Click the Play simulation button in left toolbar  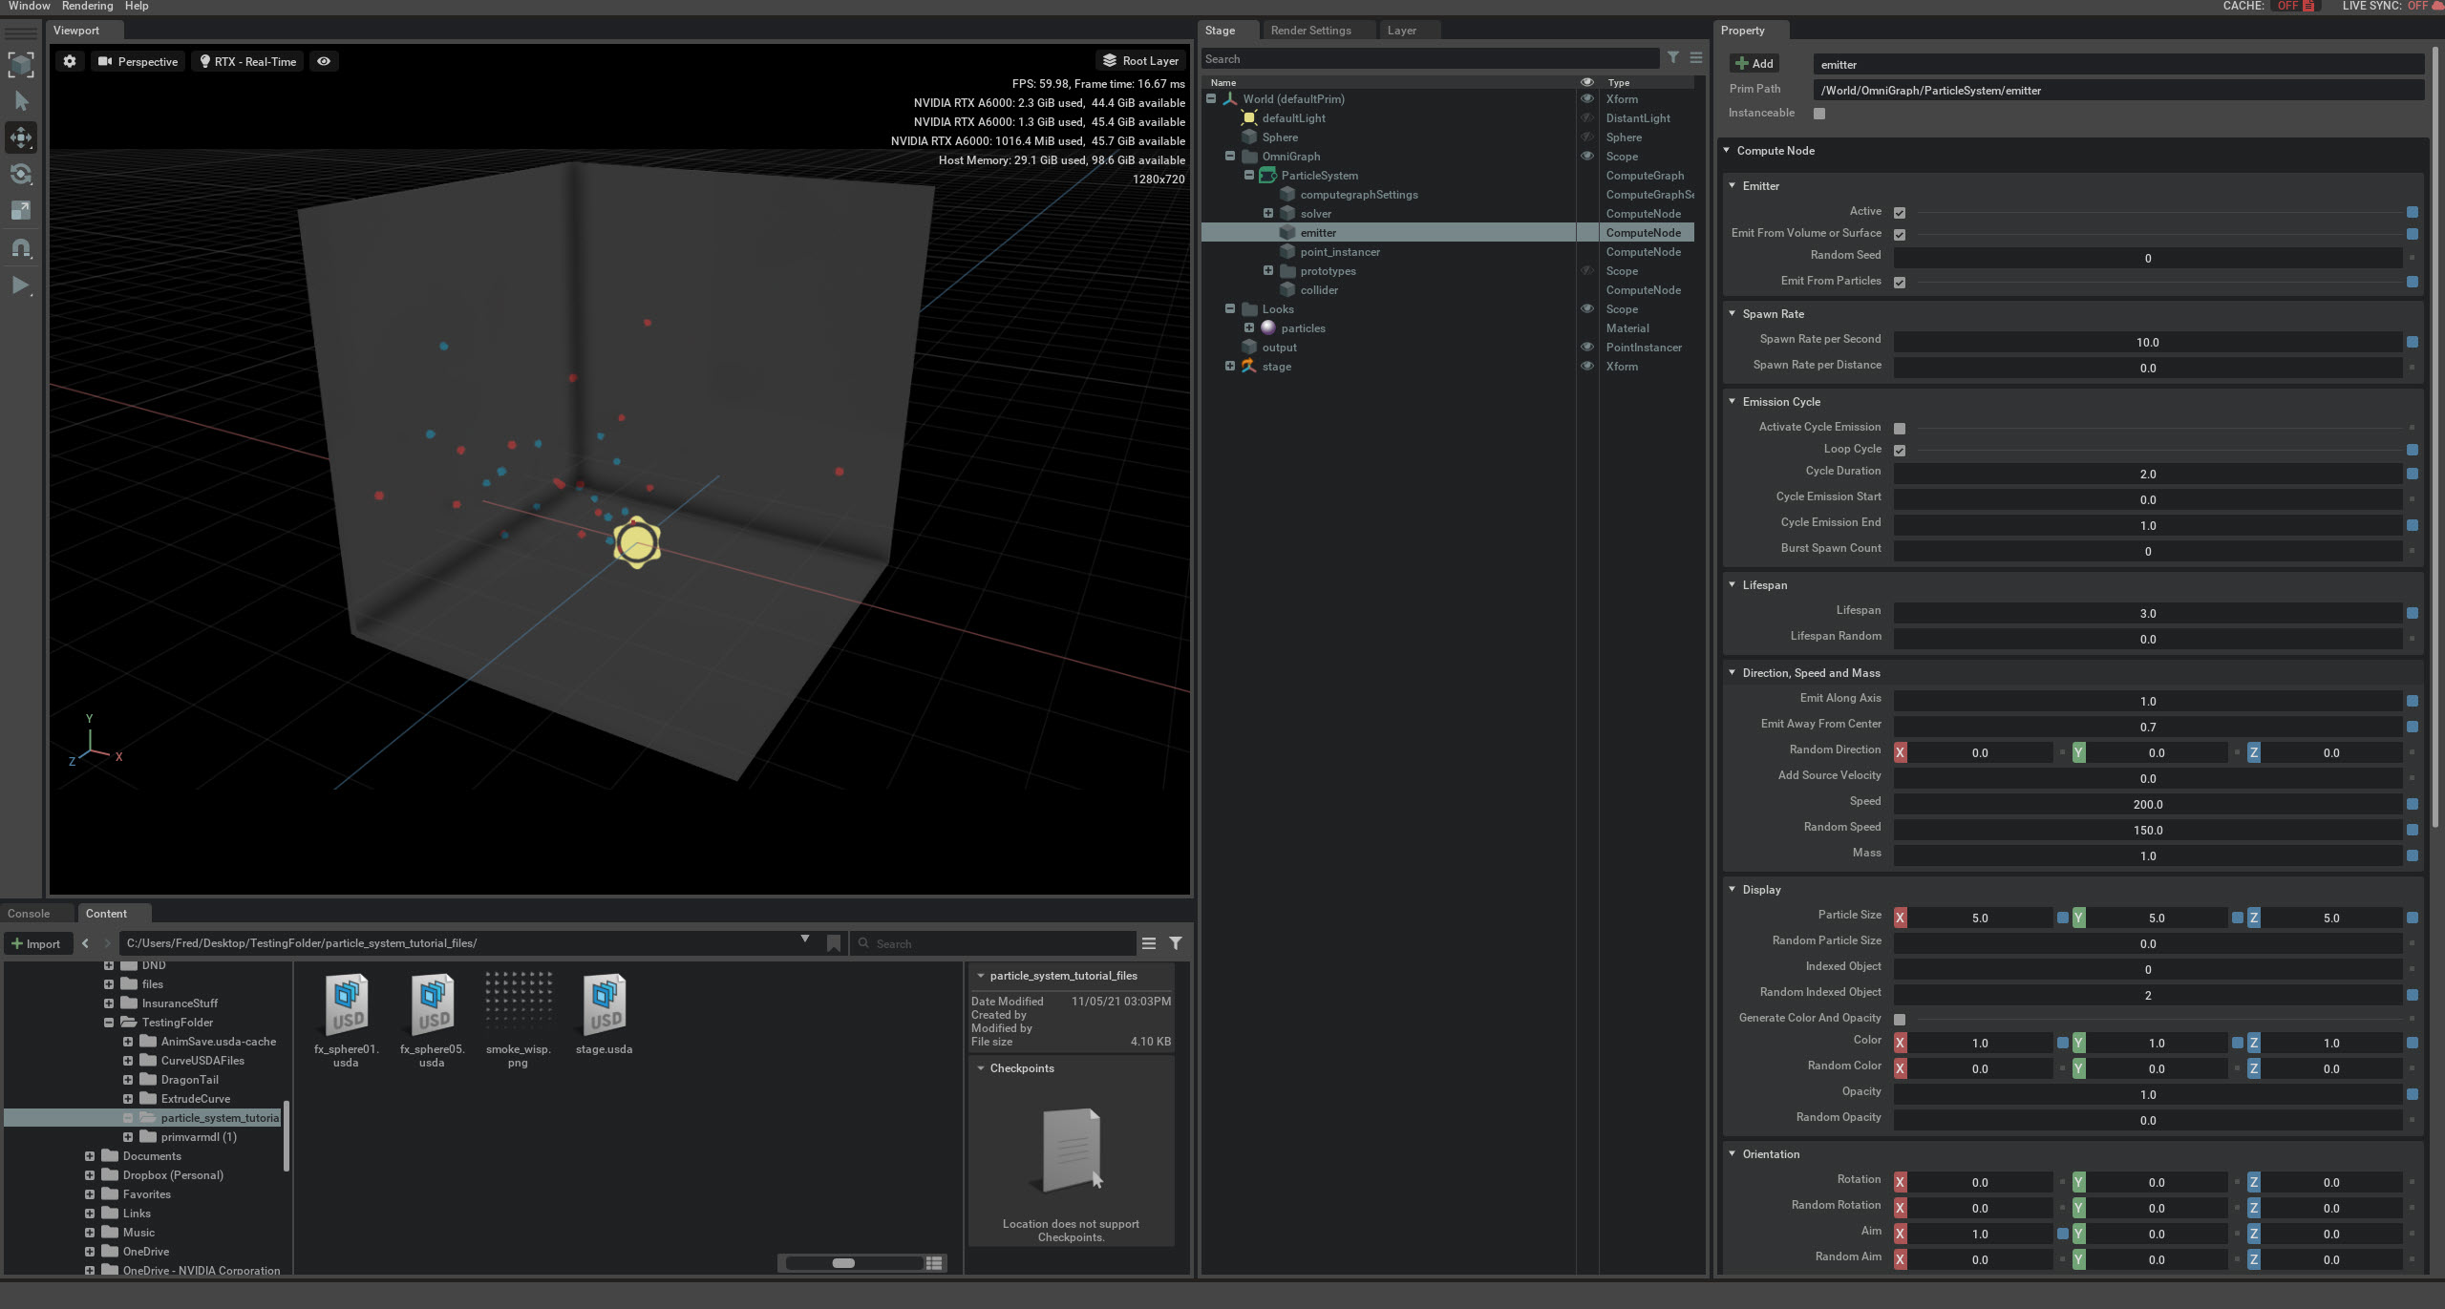21,285
